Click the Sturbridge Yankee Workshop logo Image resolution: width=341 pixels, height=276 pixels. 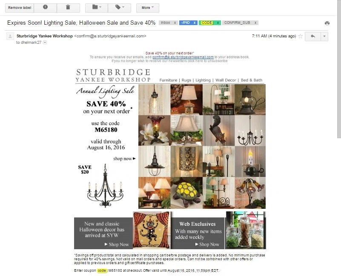[x=113, y=75]
